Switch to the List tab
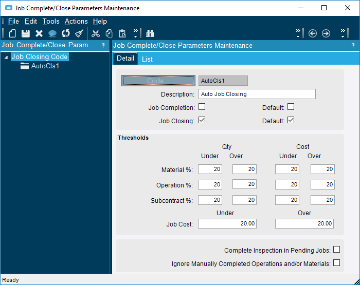360x285 pixels. click(147, 59)
